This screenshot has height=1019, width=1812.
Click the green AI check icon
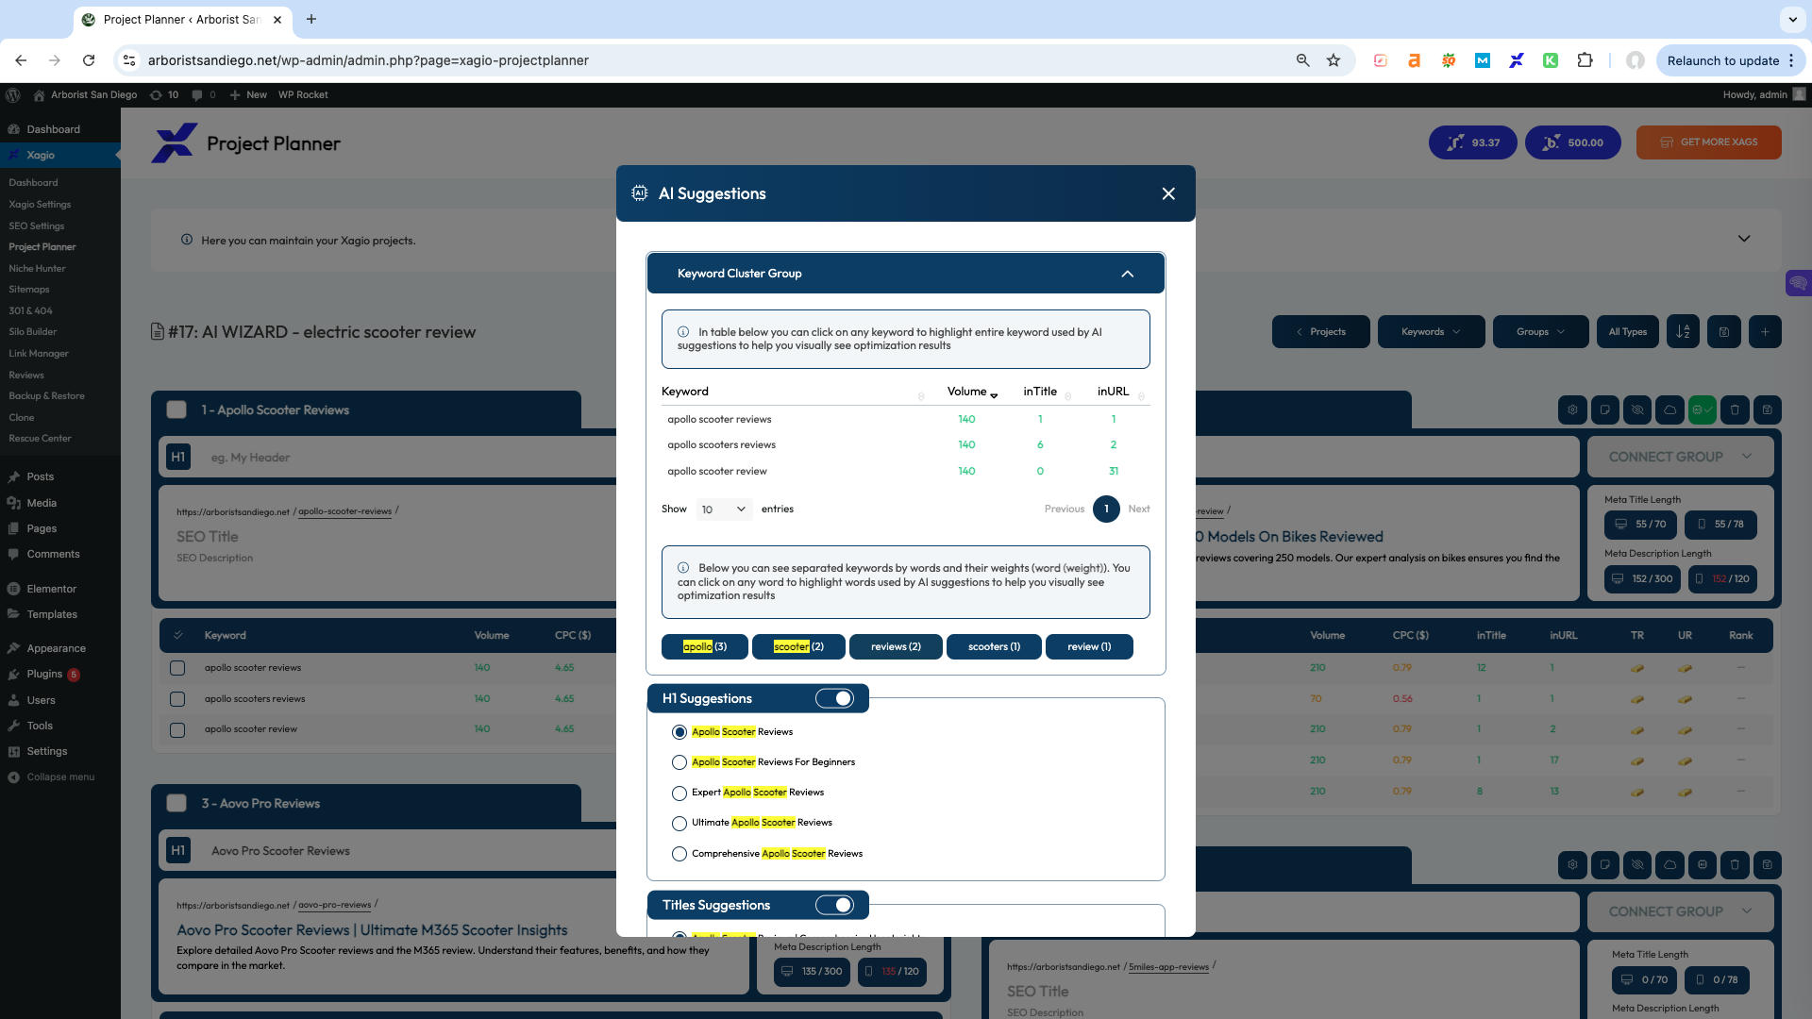pos(1703,409)
